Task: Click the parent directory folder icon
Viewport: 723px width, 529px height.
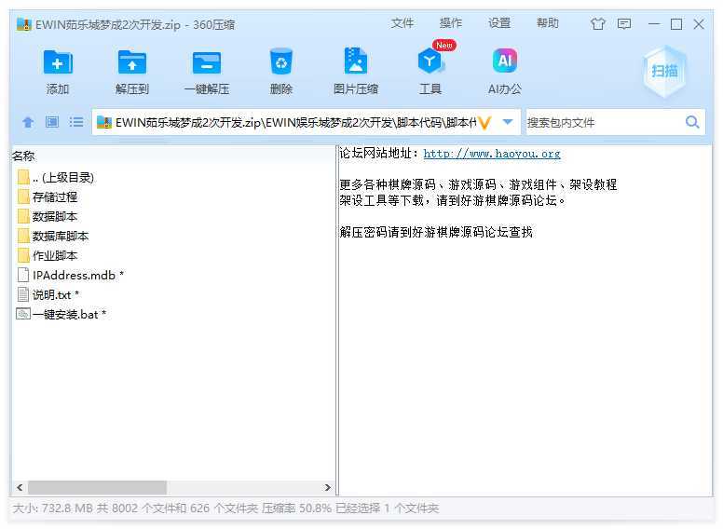Action: tap(23, 177)
